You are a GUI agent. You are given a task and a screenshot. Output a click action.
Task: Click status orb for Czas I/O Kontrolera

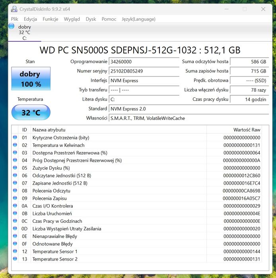coord(15,206)
